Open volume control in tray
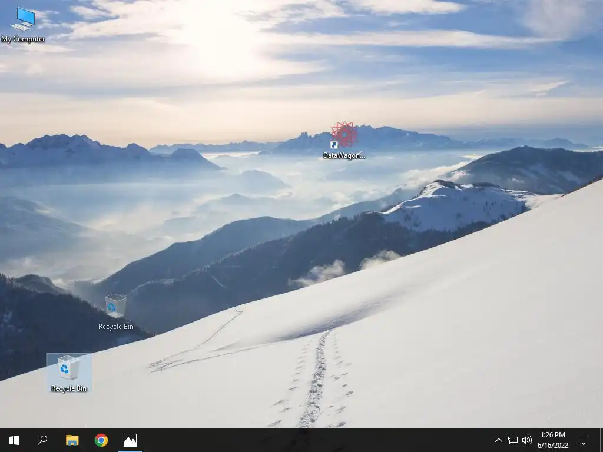The height and width of the screenshot is (452, 603). (527, 440)
